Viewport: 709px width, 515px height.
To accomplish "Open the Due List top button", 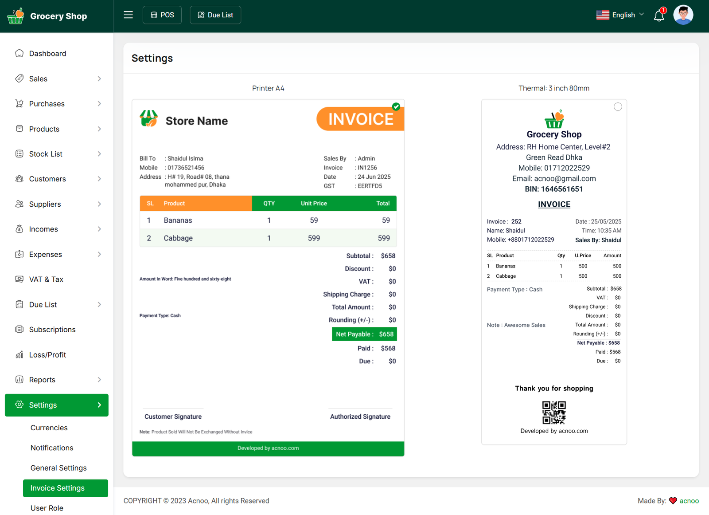I will click(215, 15).
